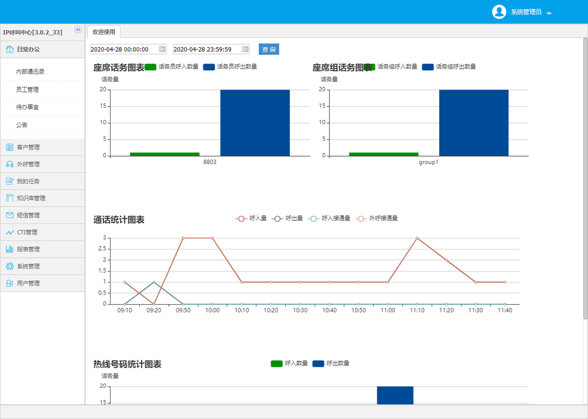Open the 待办事宜 link
Screen dimensions: 588x419
pos(27,107)
